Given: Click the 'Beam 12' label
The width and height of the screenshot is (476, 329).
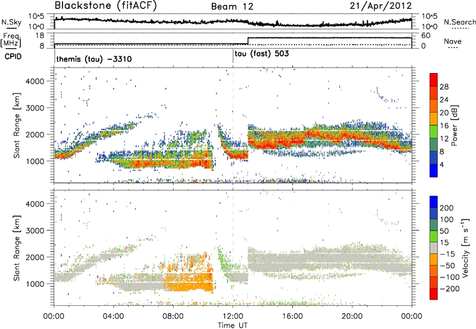Looking at the screenshot, I should pyautogui.click(x=232, y=7).
